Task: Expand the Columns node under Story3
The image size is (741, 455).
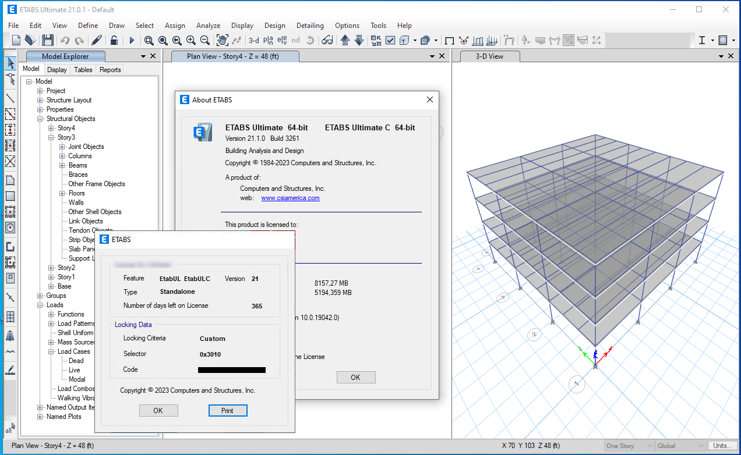Action: coord(62,156)
